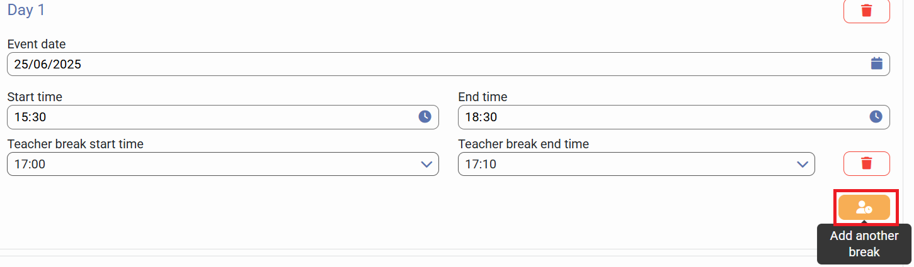Click the End time clock icon
Image resolution: width=914 pixels, height=267 pixels.
pyautogui.click(x=876, y=116)
